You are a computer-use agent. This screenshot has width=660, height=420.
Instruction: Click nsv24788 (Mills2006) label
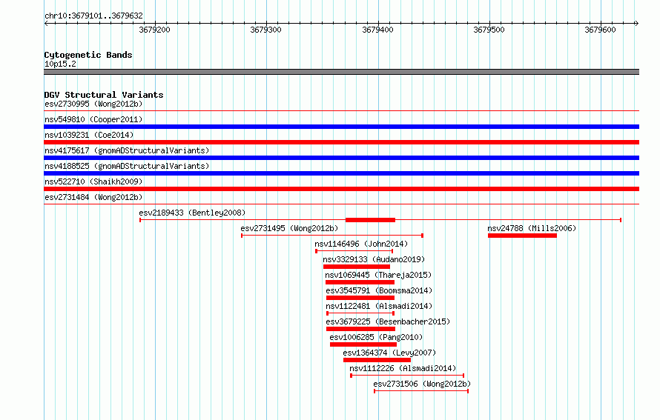coord(532,228)
